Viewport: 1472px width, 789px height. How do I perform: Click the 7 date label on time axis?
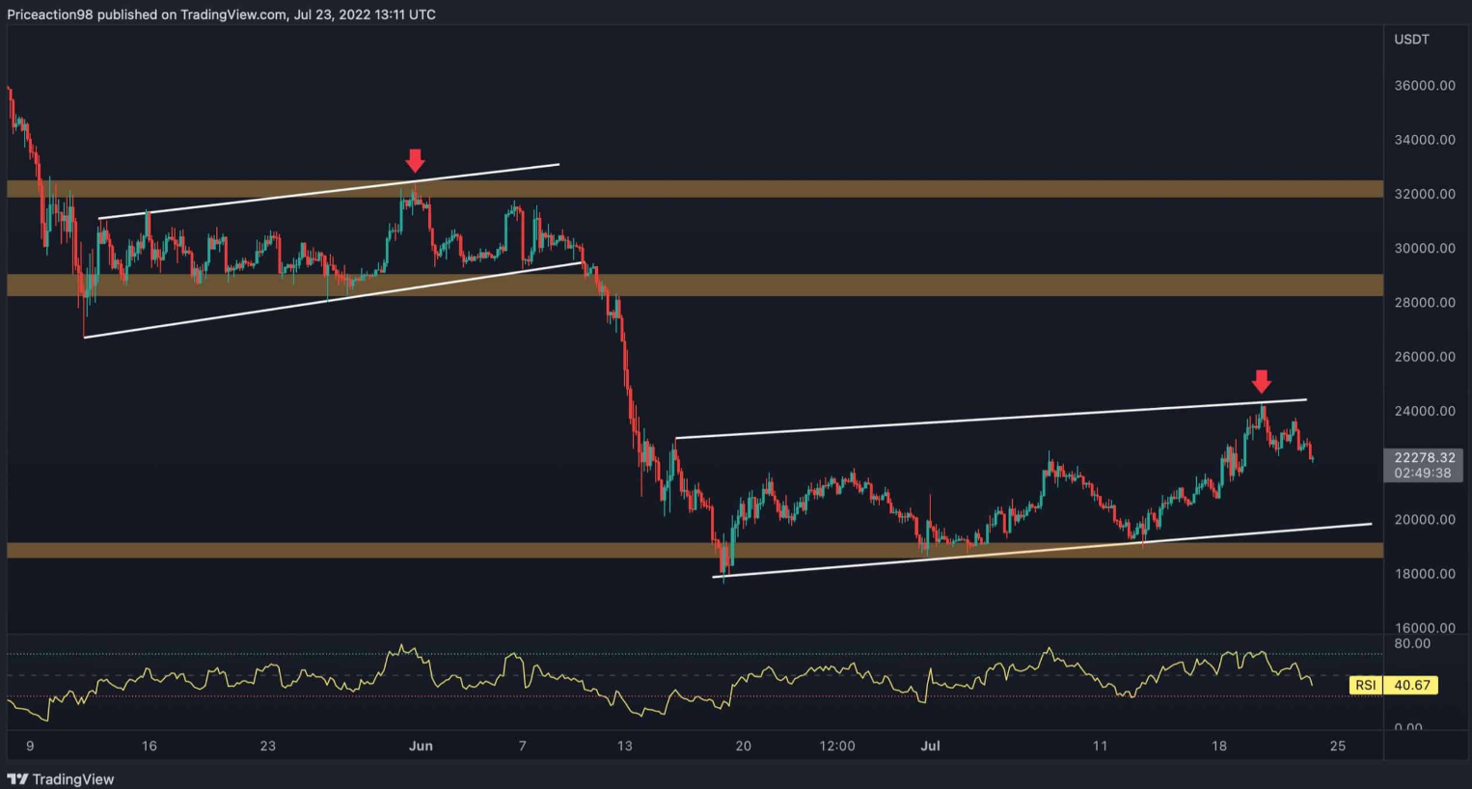point(522,746)
